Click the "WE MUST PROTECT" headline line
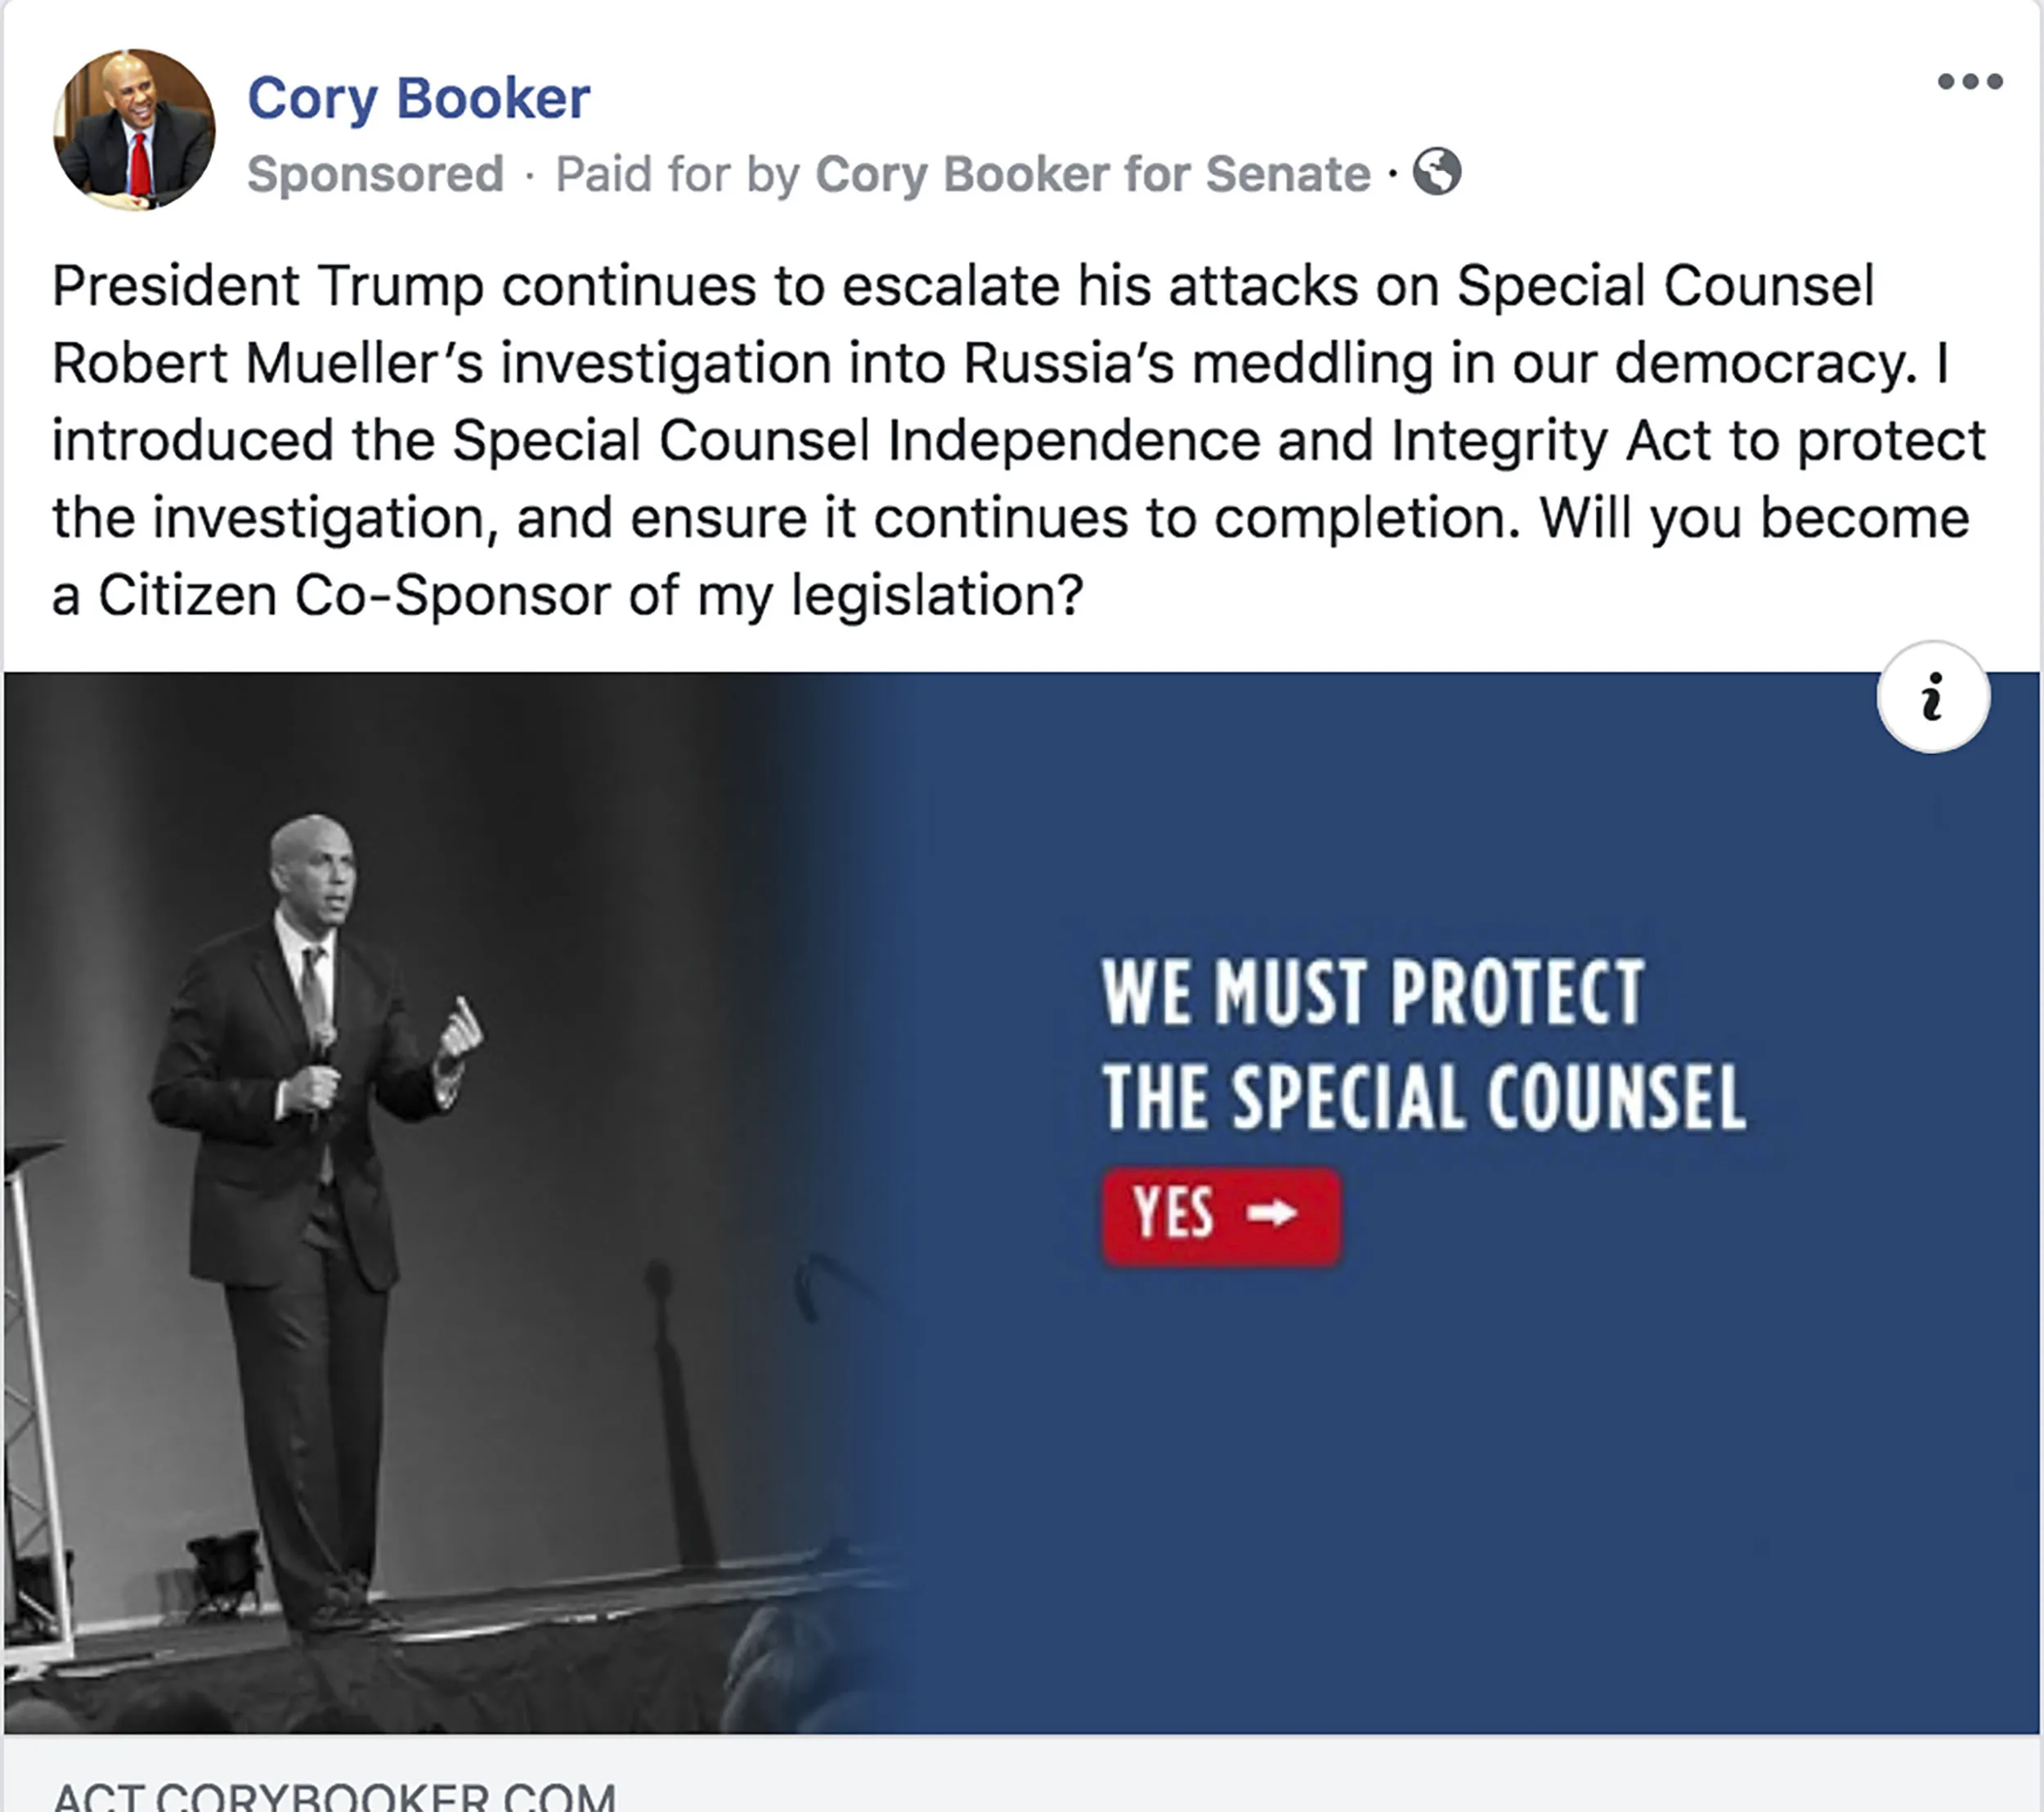2044x1812 pixels. [x=1372, y=992]
